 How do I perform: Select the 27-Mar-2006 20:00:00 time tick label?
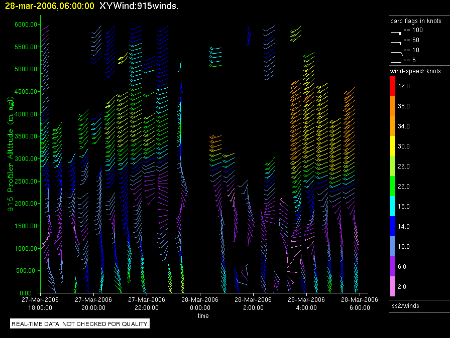[x=93, y=303]
